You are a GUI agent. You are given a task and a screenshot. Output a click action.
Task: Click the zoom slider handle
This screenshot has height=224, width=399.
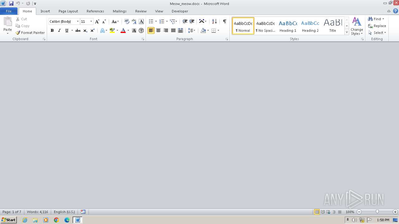377,212
